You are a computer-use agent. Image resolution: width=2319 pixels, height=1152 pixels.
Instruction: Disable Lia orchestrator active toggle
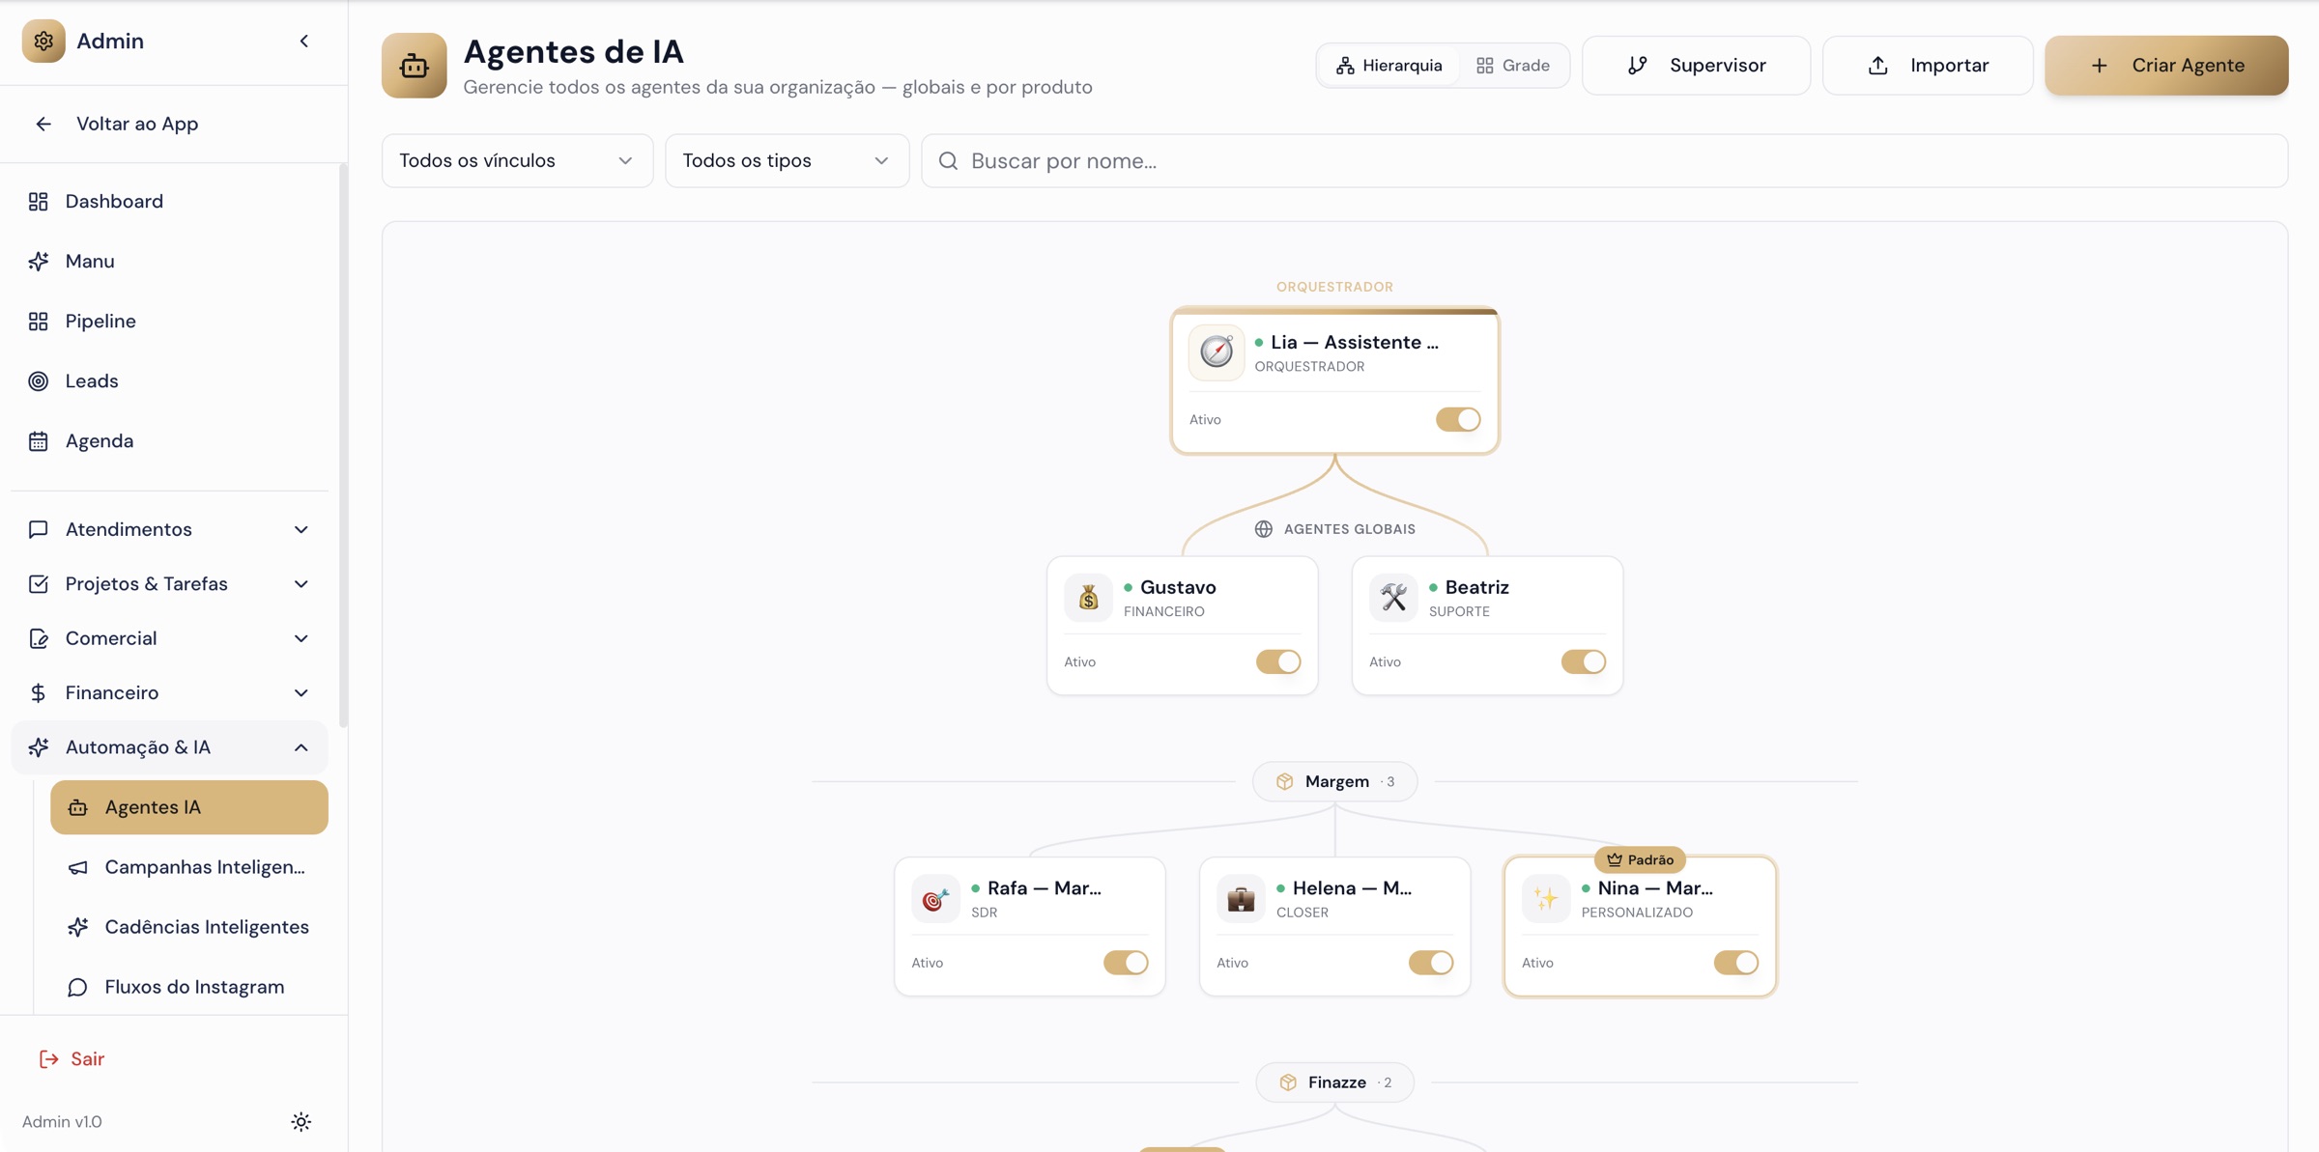pos(1458,420)
